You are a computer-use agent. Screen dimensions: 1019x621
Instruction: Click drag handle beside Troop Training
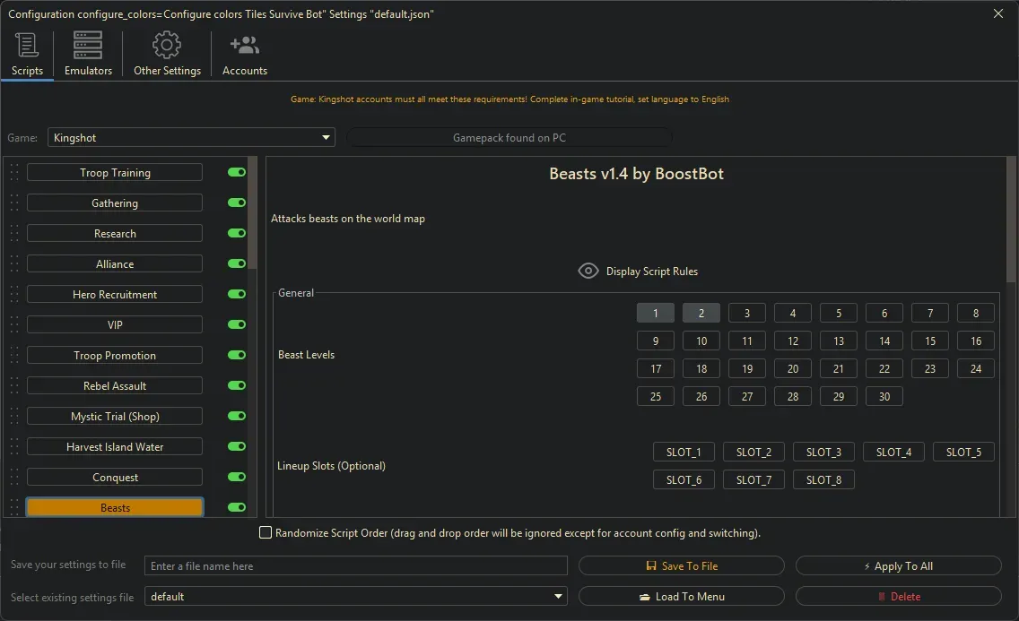[x=14, y=173]
